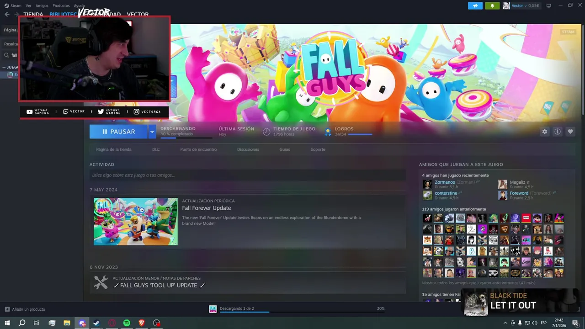Open the Productos menu
This screenshot has width=585, height=329.
coord(61,5)
